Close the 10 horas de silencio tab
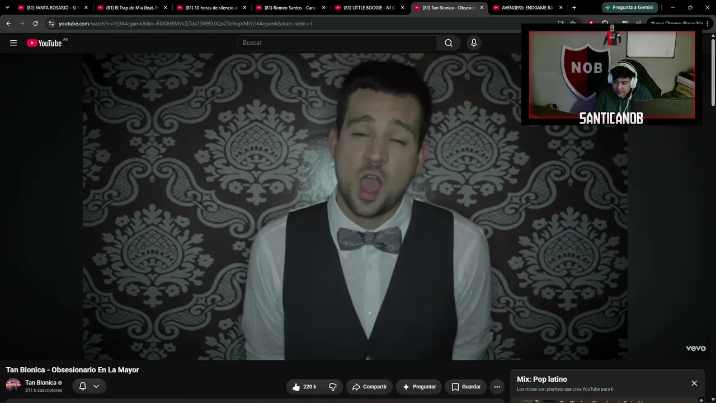Screen dimensions: 716x403 coord(244,8)
